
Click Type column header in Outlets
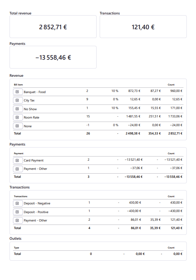(16, 248)
